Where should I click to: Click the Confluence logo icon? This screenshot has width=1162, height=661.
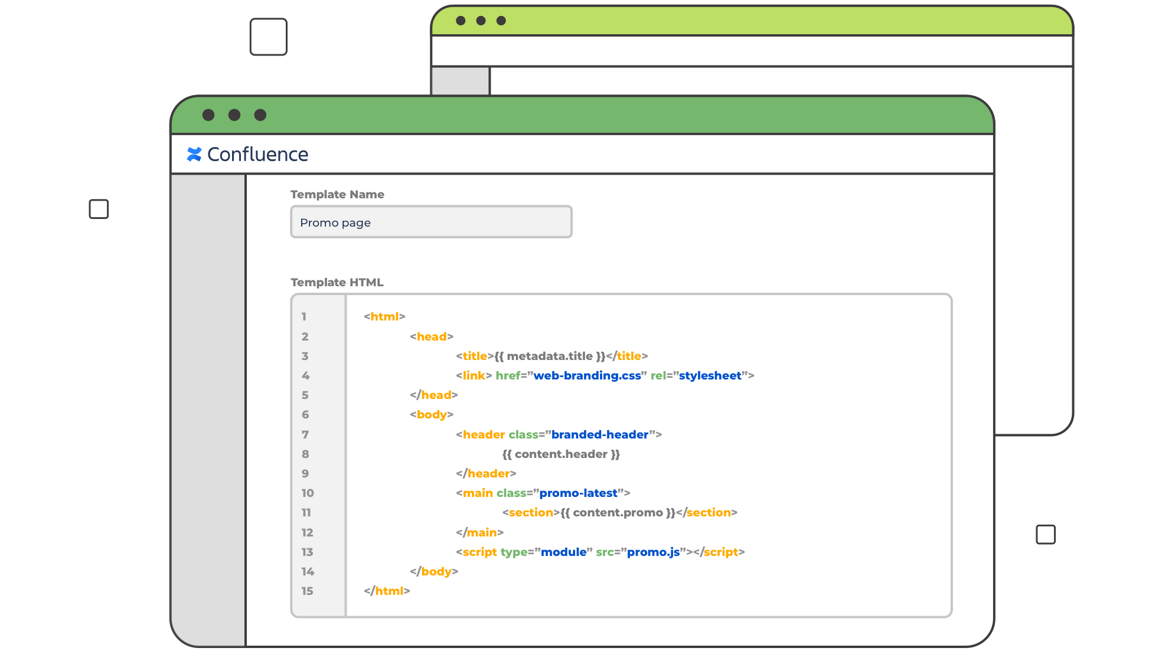[194, 154]
